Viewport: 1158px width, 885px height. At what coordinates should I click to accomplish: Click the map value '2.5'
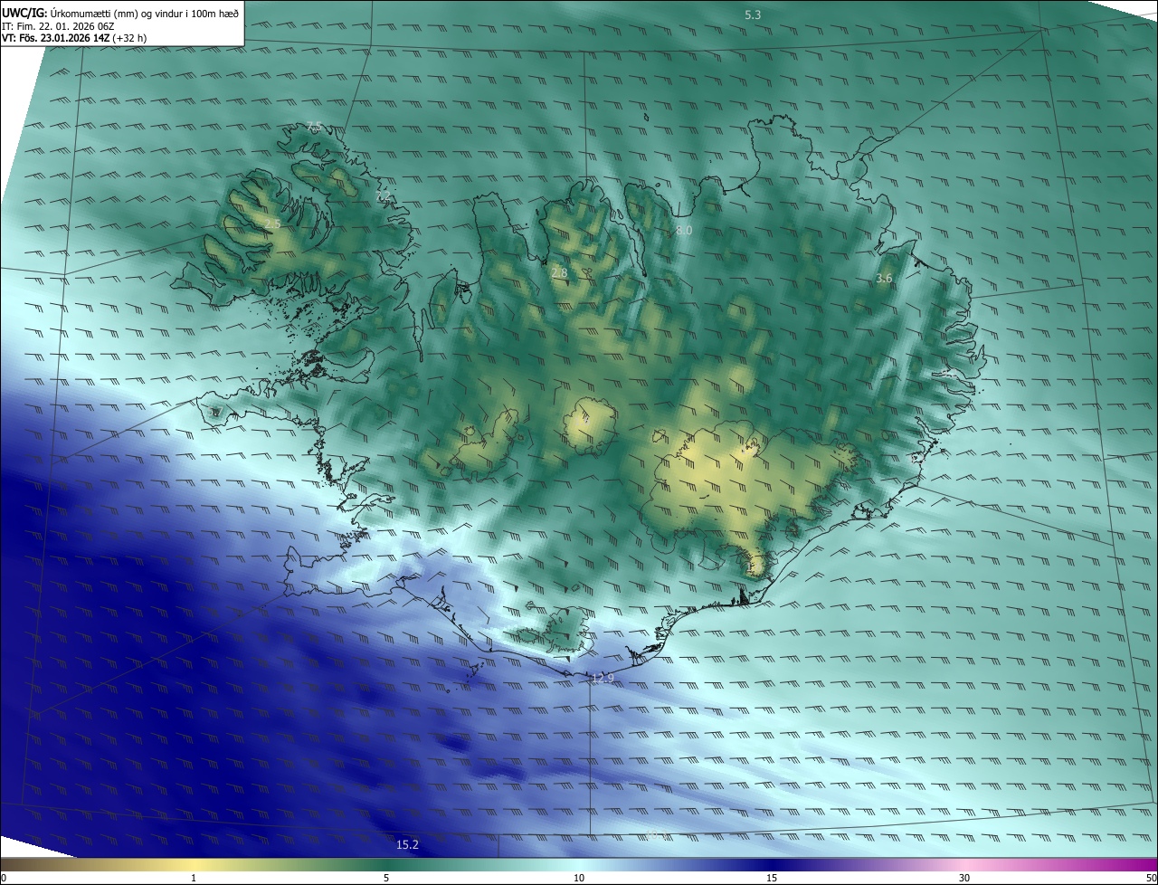(x=272, y=224)
